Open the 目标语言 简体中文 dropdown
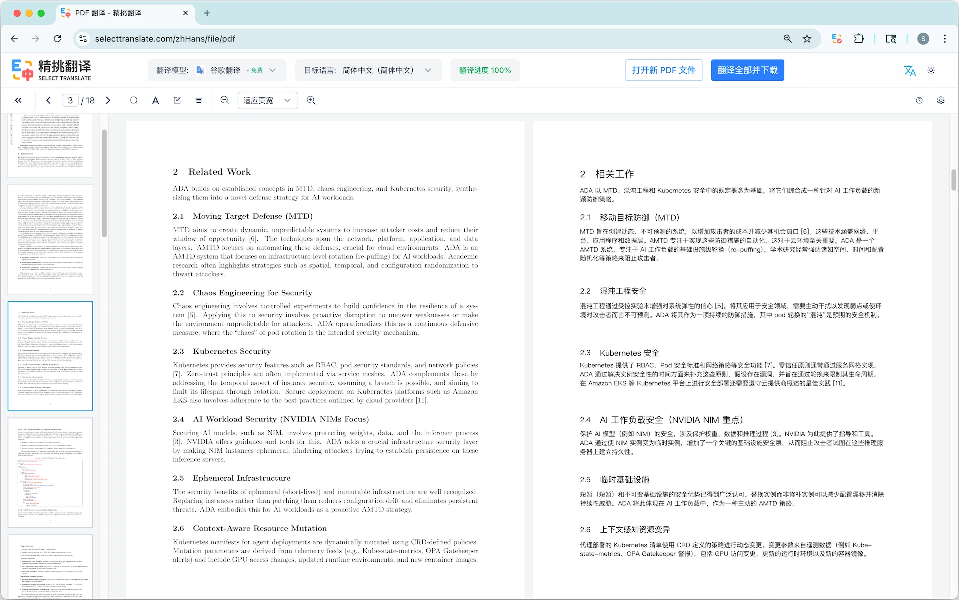Viewport: 959px width, 600px height. tap(368, 70)
